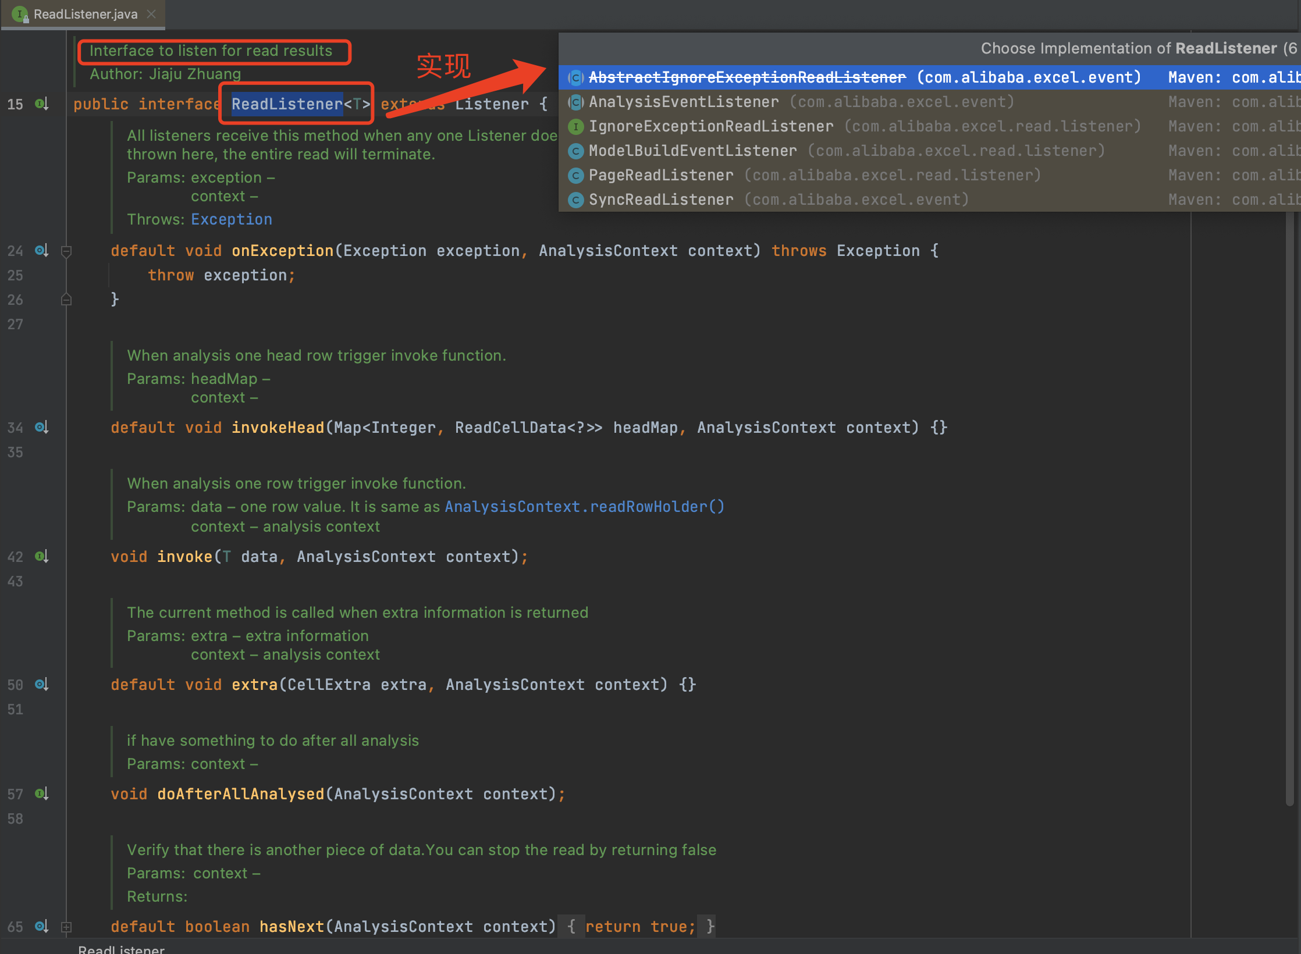The width and height of the screenshot is (1301, 954).
Task: Expand the folded hasNext method body
Action: click(x=66, y=927)
